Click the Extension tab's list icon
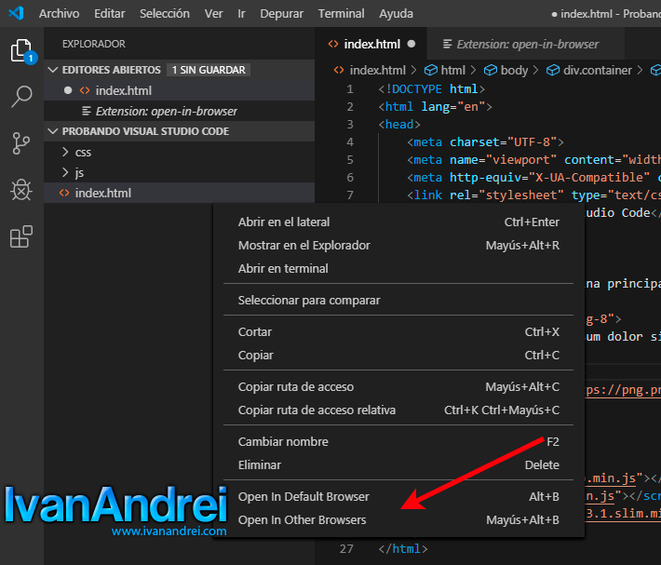Screen dimensions: 661x565 447,44
